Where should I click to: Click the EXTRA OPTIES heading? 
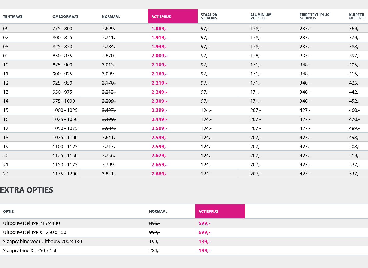coord(27,190)
